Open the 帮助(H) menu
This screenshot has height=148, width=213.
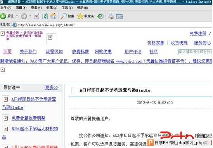click(x=83, y=8)
